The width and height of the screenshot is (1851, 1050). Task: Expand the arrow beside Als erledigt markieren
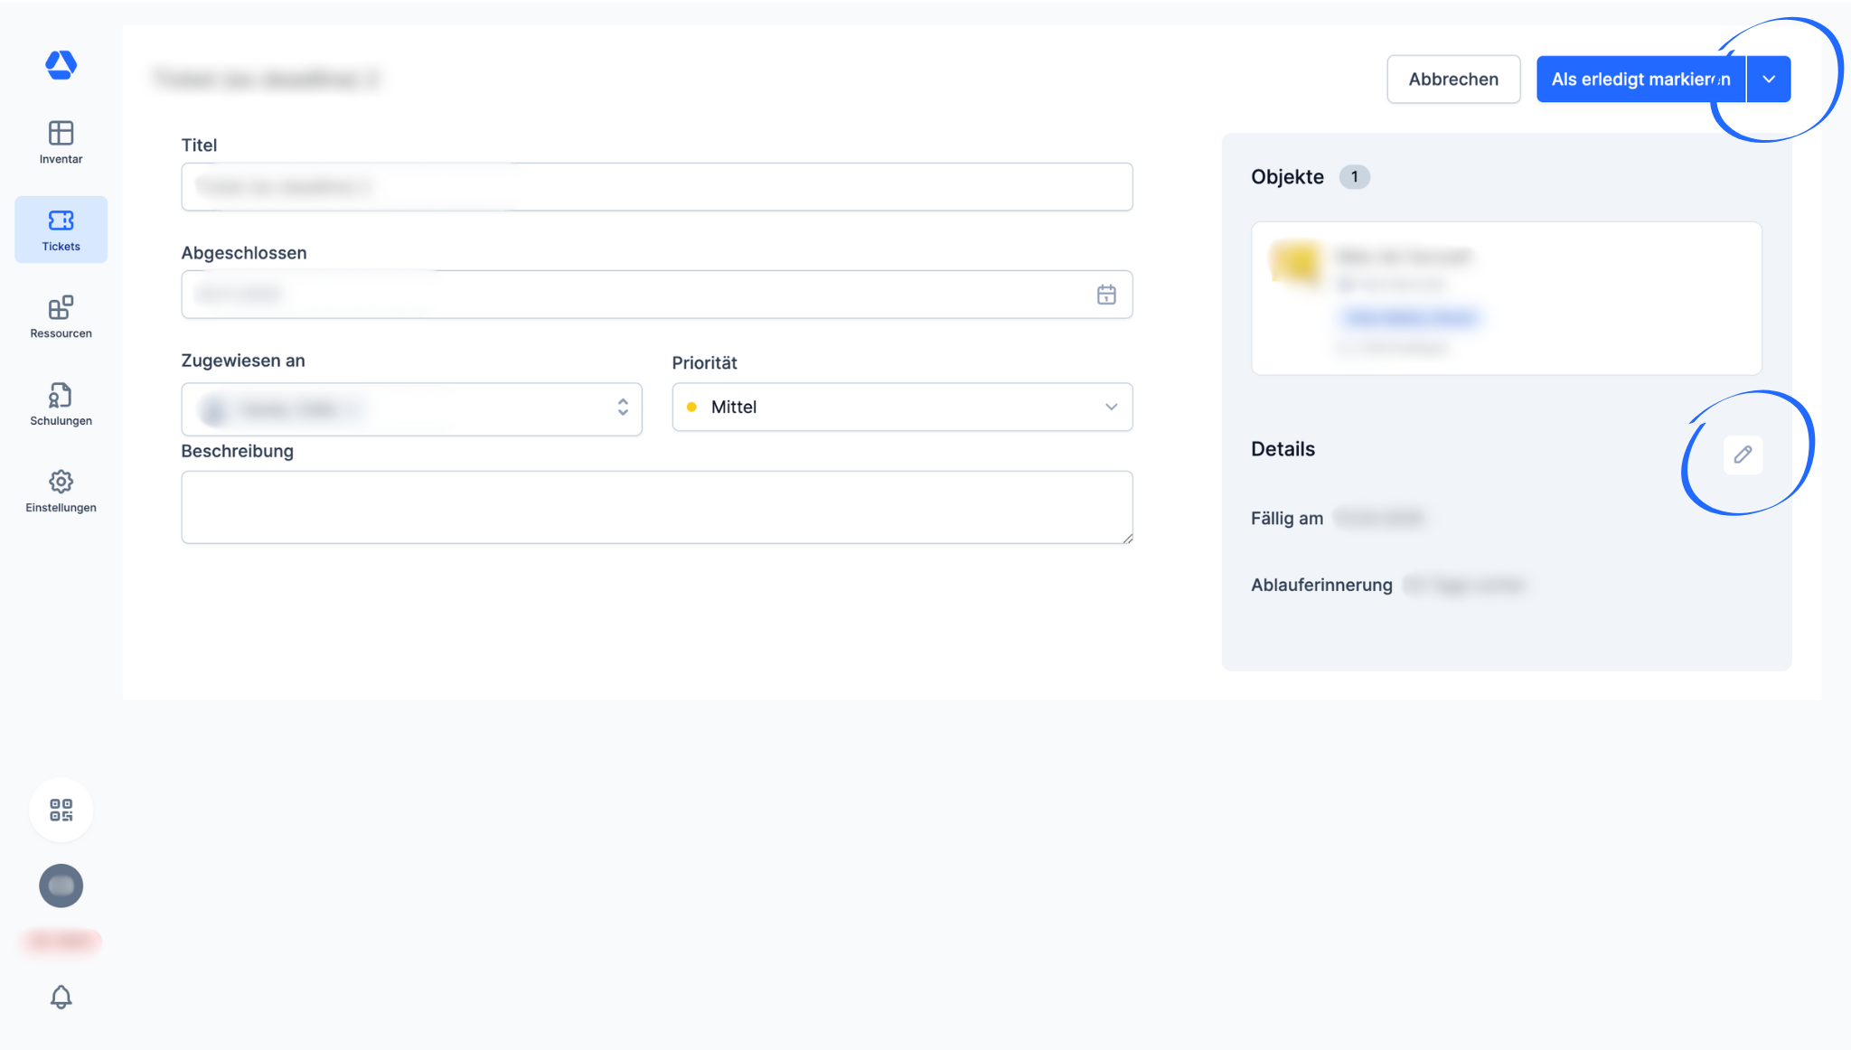[x=1769, y=80]
